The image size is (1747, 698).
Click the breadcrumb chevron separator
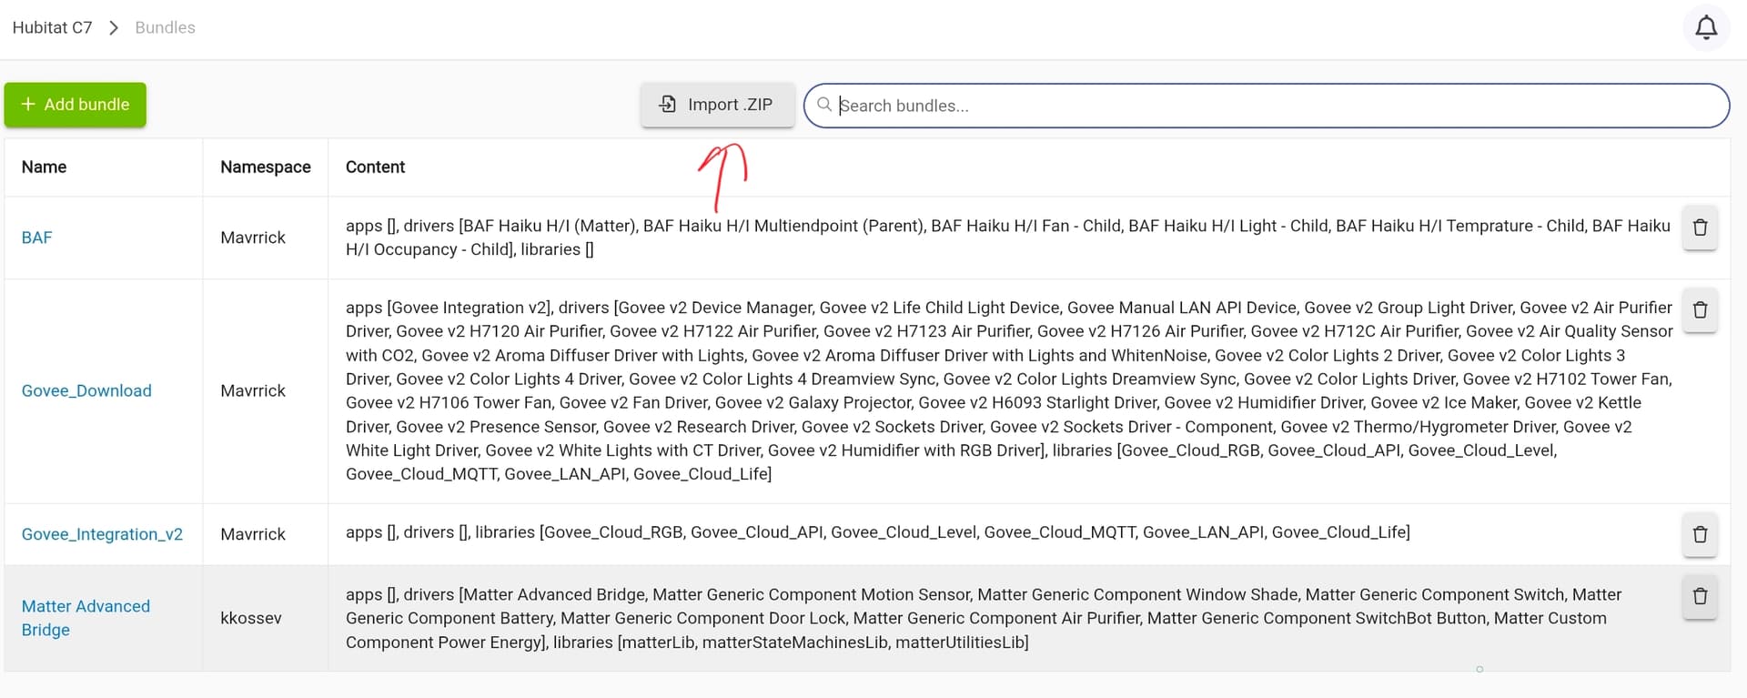click(114, 27)
